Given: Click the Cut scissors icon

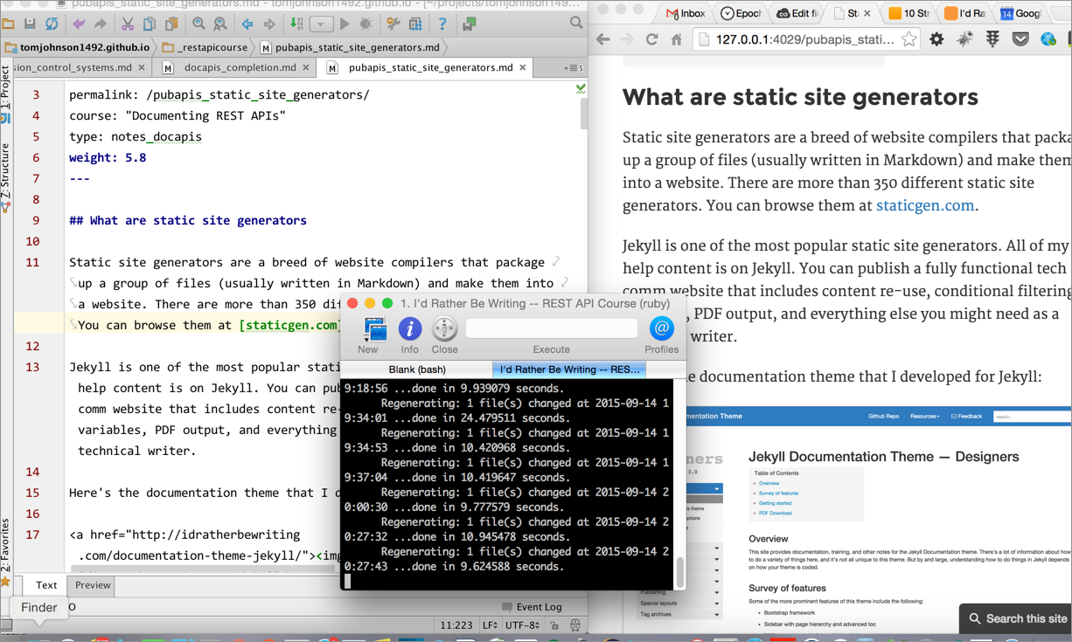Looking at the screenshot, I should pos(128,24).
